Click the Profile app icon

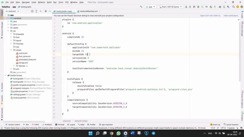point(207,7)
